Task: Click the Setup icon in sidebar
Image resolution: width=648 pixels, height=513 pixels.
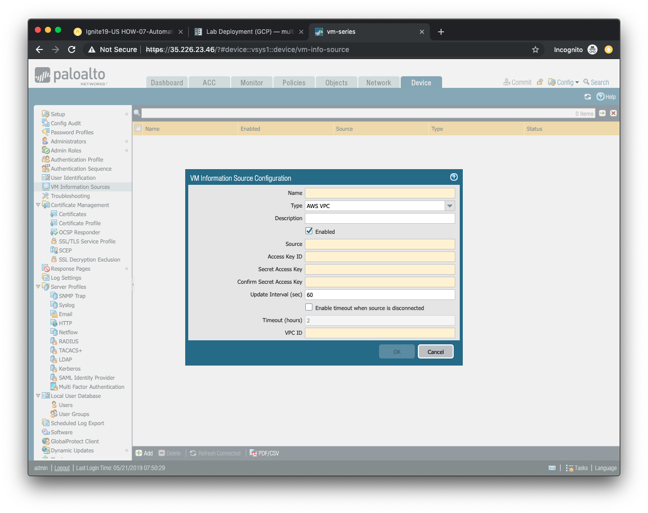Action: tap(45, 114)
